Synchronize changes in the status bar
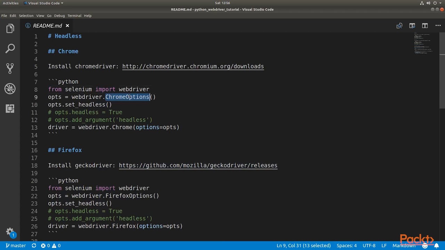This screenshot has height=250, width=445. click(34, 245)
